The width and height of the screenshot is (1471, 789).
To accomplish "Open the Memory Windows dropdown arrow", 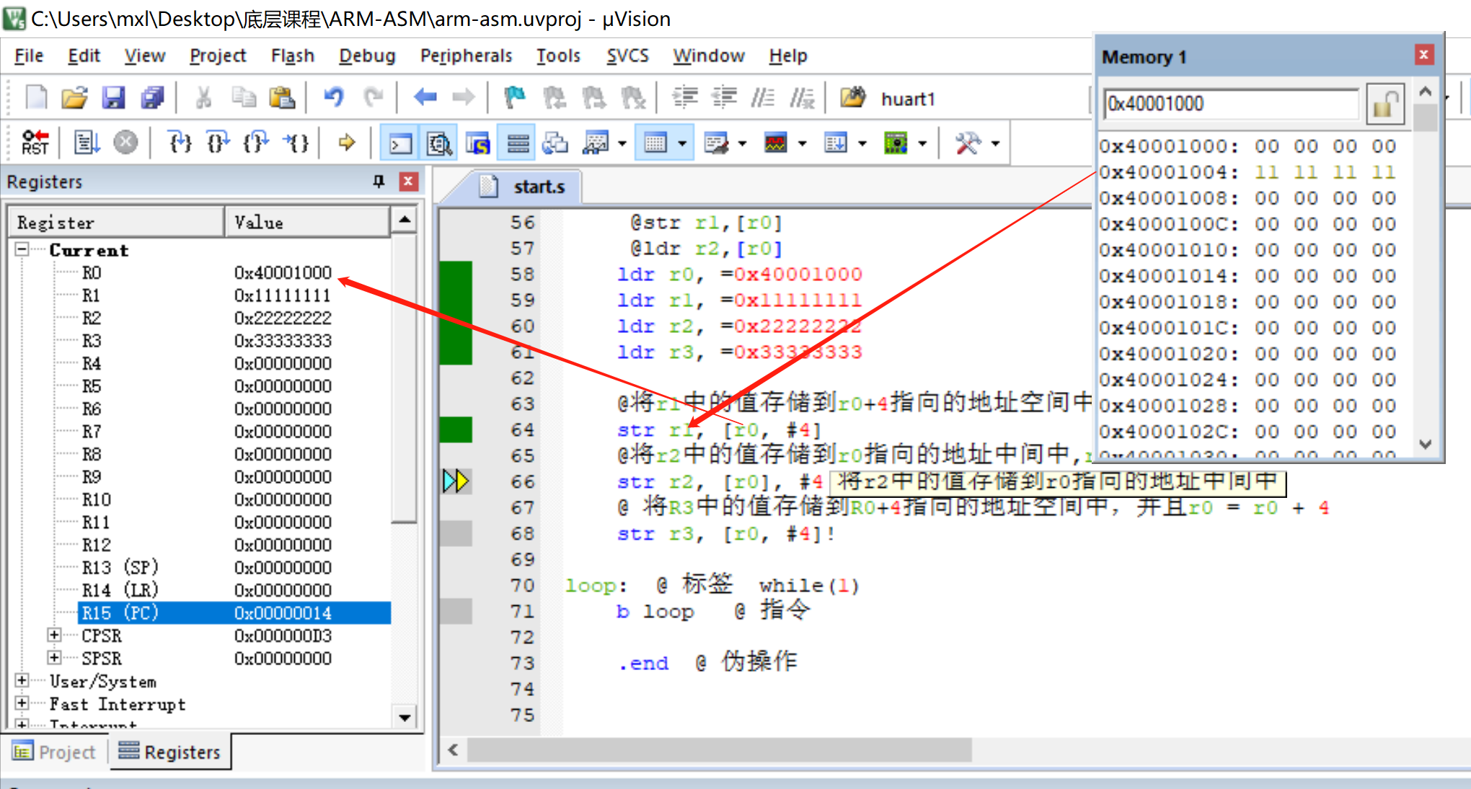I will click(x=682, y=143).
